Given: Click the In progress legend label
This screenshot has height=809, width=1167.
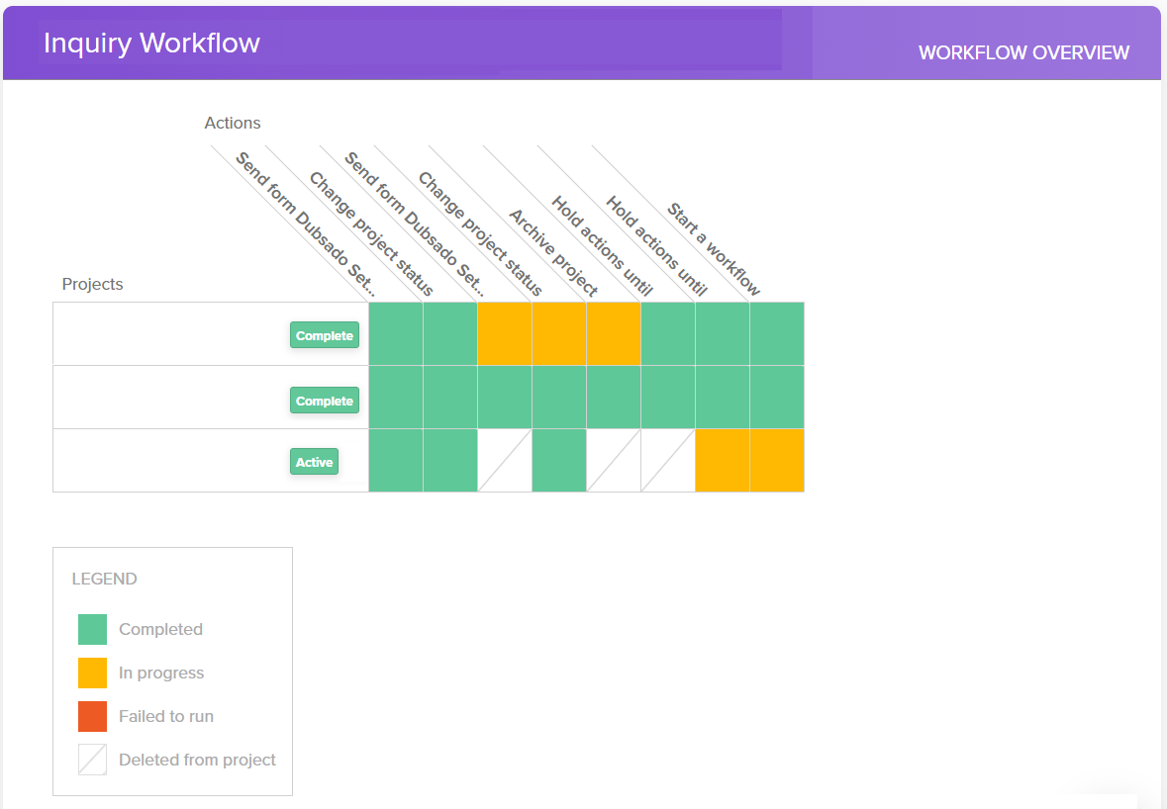Looking at the screenshot, I should 161,673.
